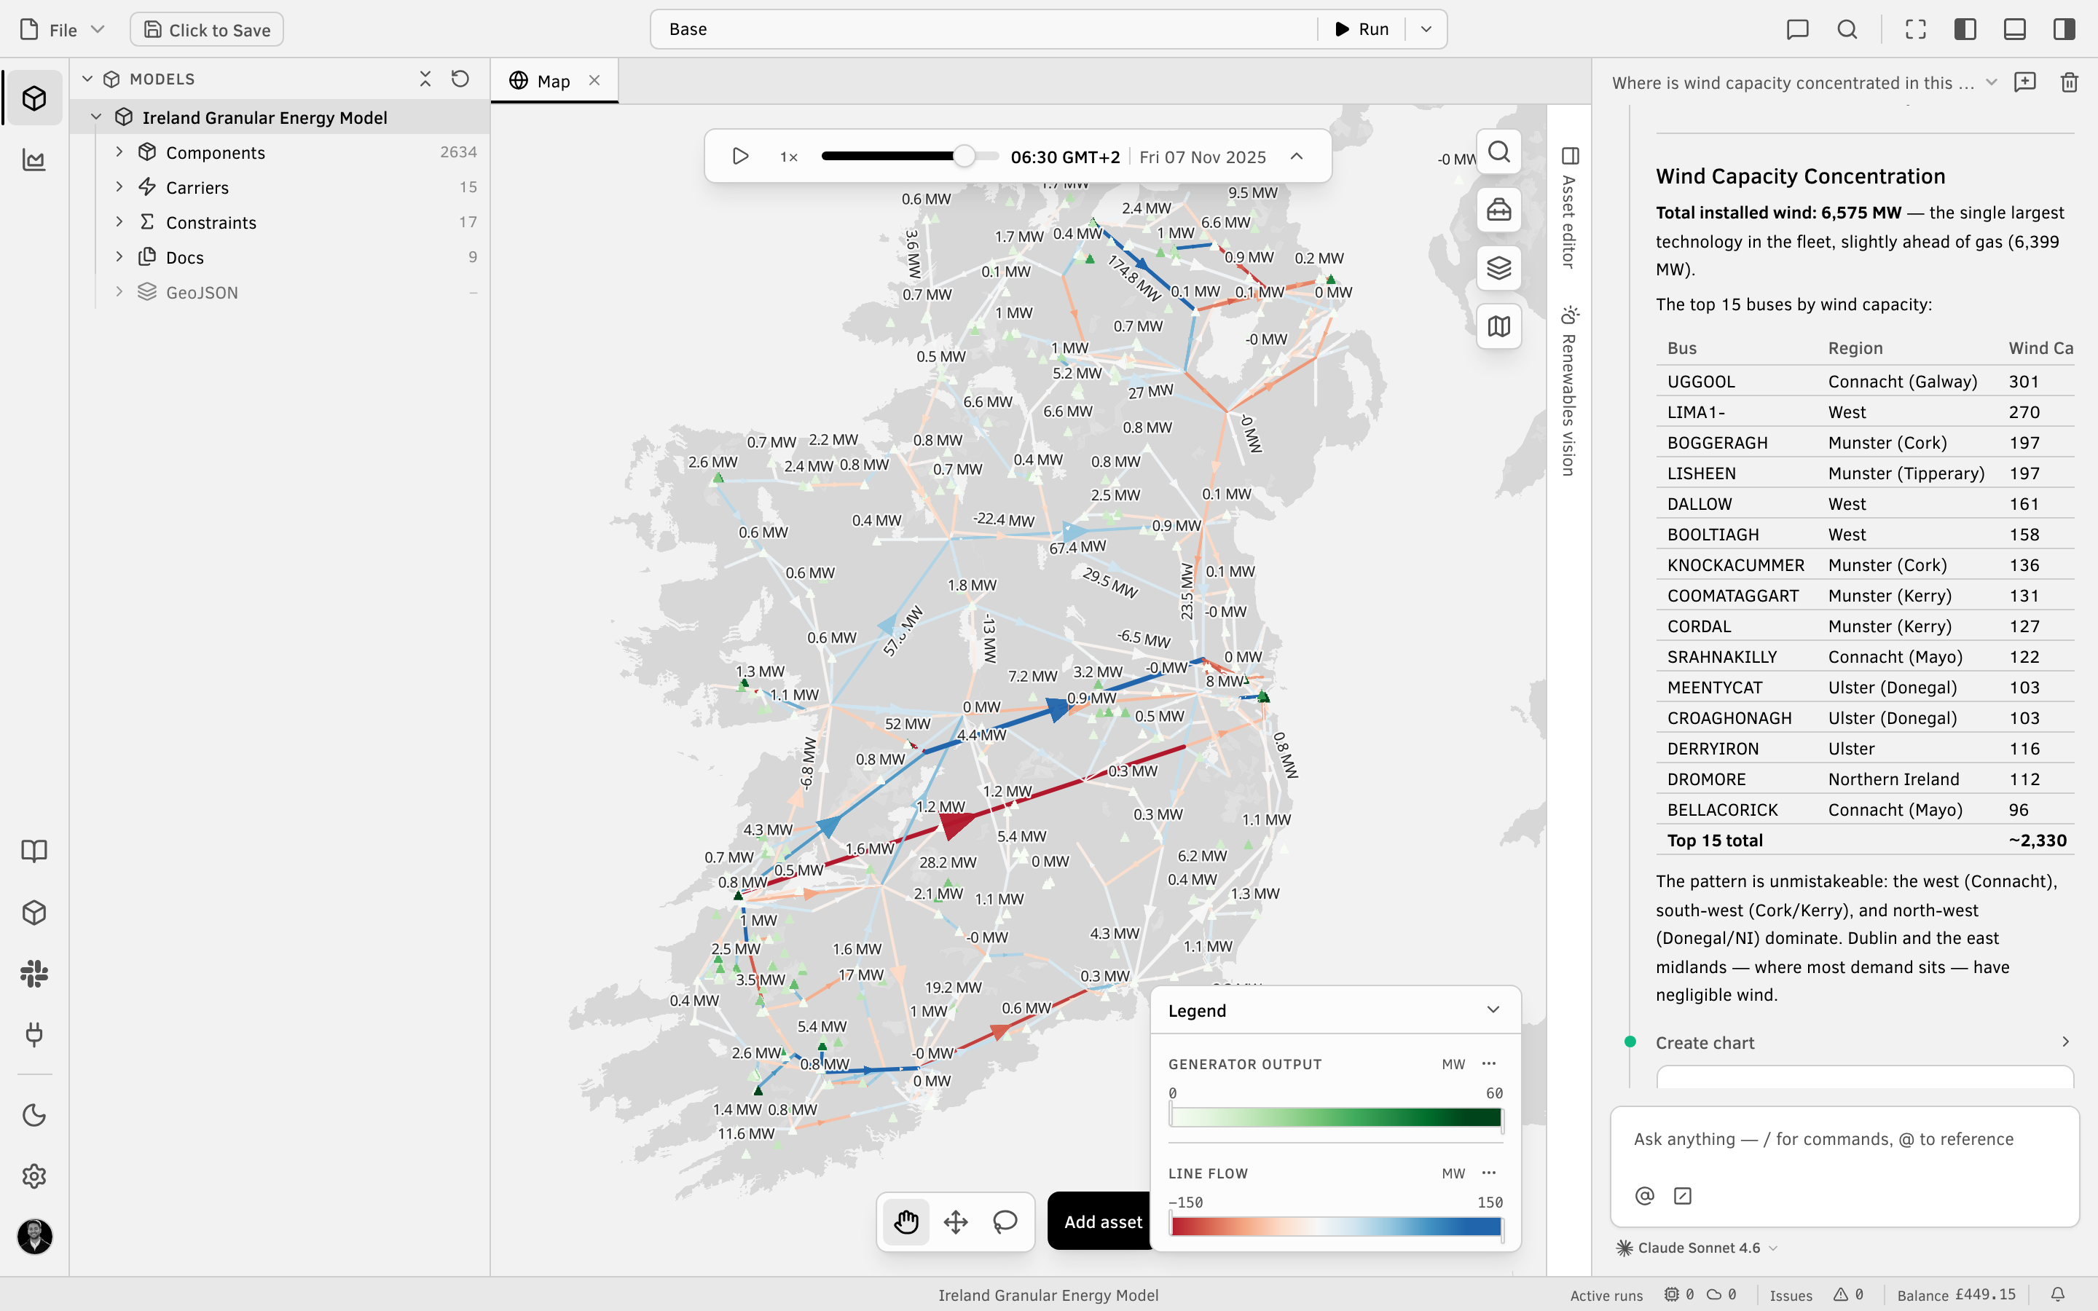Adjust the Generator Output green color ramp

(x=1335, y=1118)
